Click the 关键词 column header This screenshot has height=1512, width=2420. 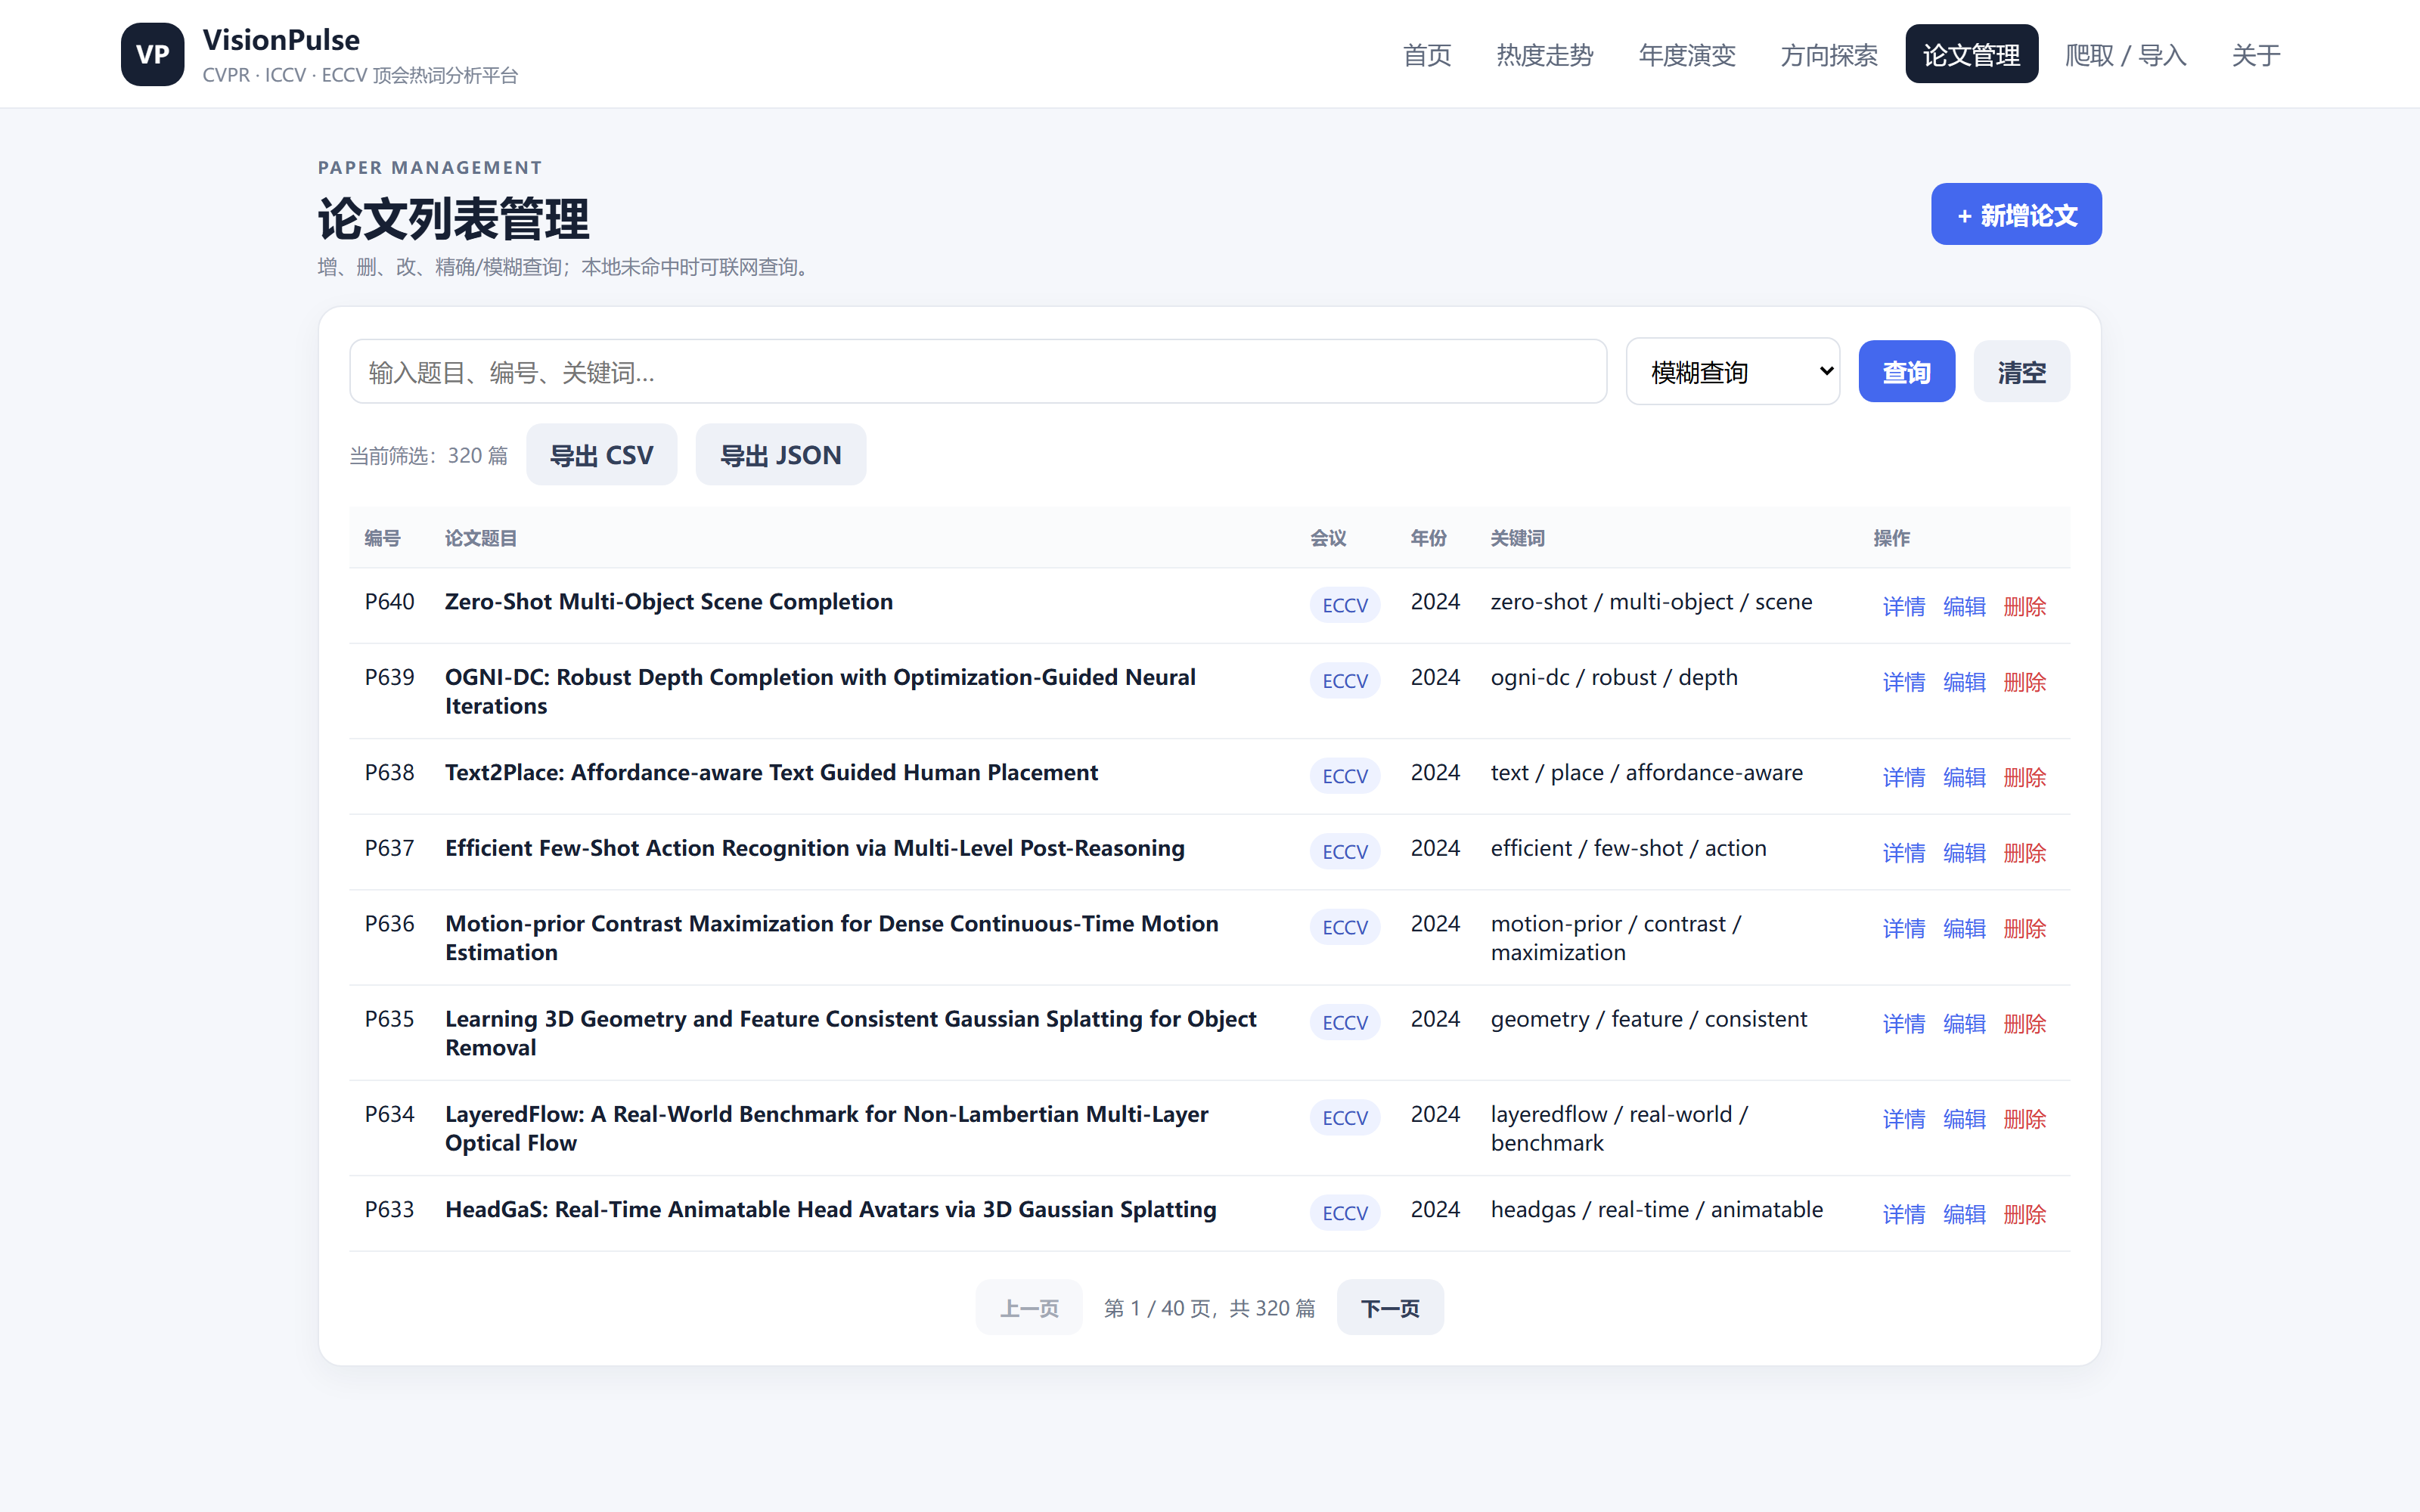[1517, 538]
